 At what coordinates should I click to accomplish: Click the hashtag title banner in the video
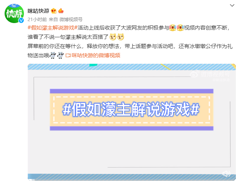tap(131, 110)
